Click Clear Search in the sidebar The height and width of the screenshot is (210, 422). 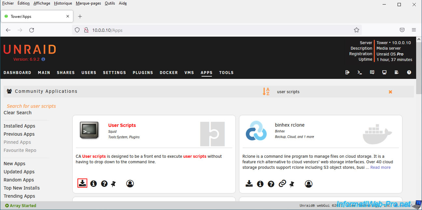(x=18, y=113)
